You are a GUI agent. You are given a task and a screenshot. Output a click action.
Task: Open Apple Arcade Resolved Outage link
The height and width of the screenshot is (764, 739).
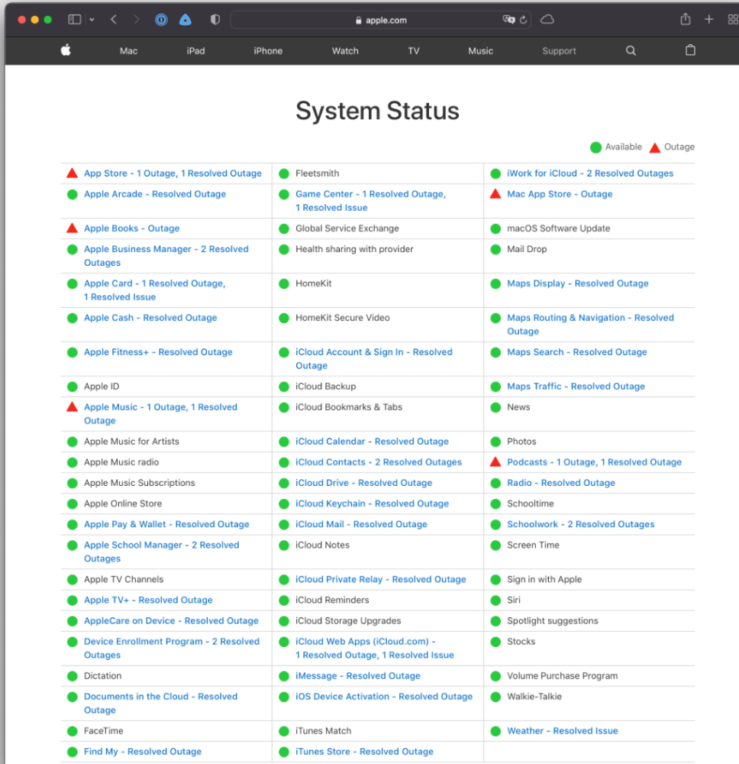[x=155, y=194]
